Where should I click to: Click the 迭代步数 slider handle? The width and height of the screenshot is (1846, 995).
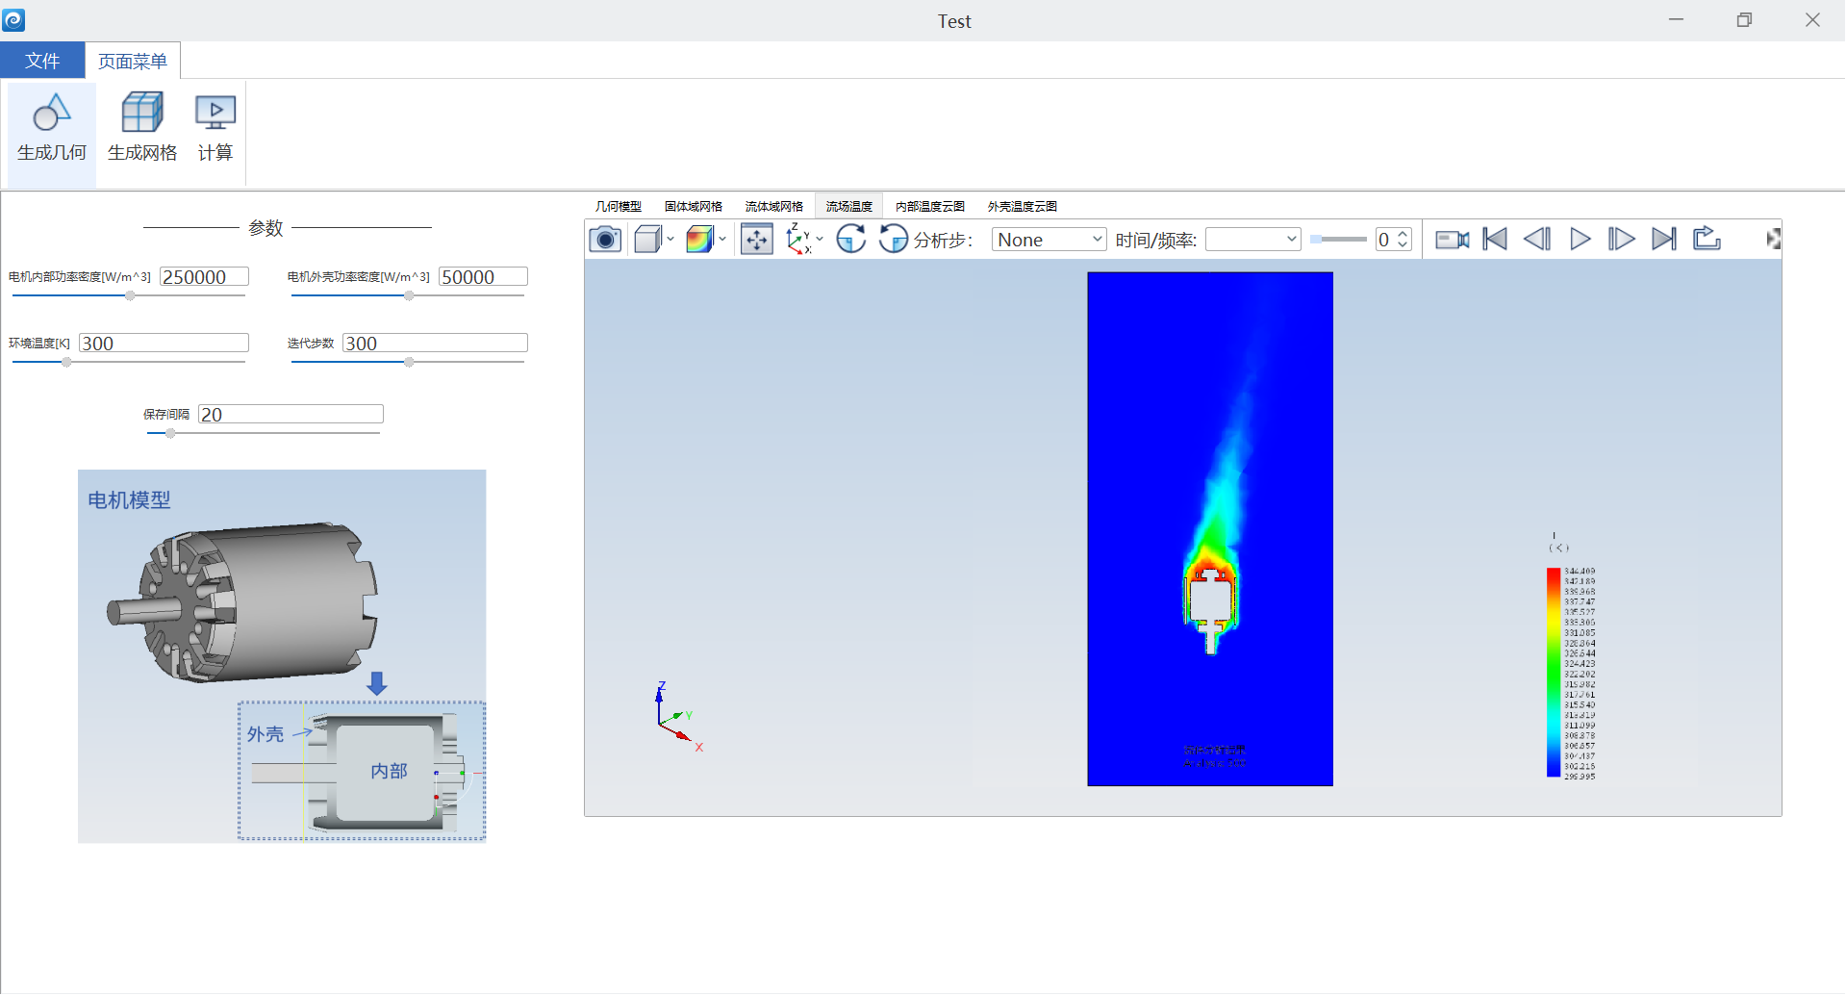(x=409, y=363)
